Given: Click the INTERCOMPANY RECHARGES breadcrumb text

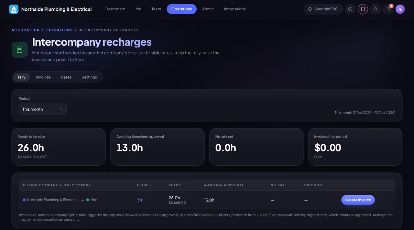Looking at the screenshot, I should [x=109, y=30].
